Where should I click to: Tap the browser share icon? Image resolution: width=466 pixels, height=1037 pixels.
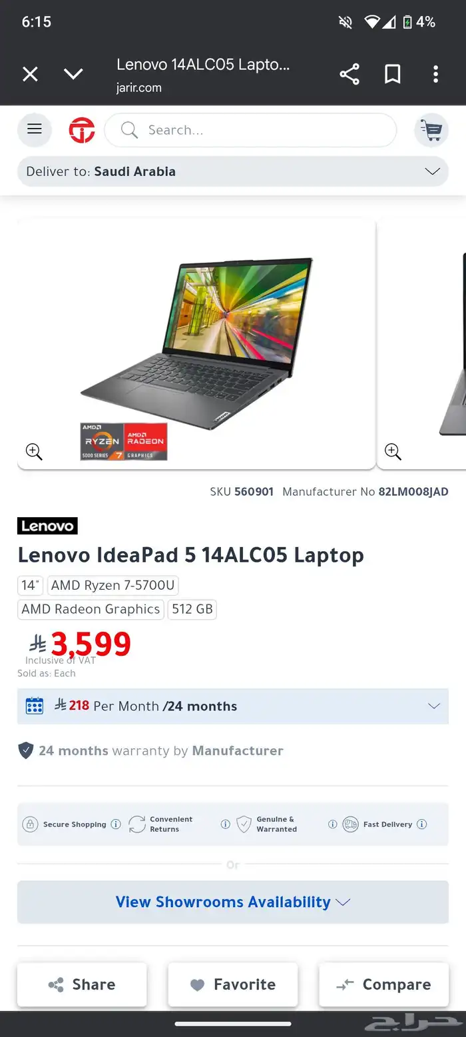pos(349,74)
